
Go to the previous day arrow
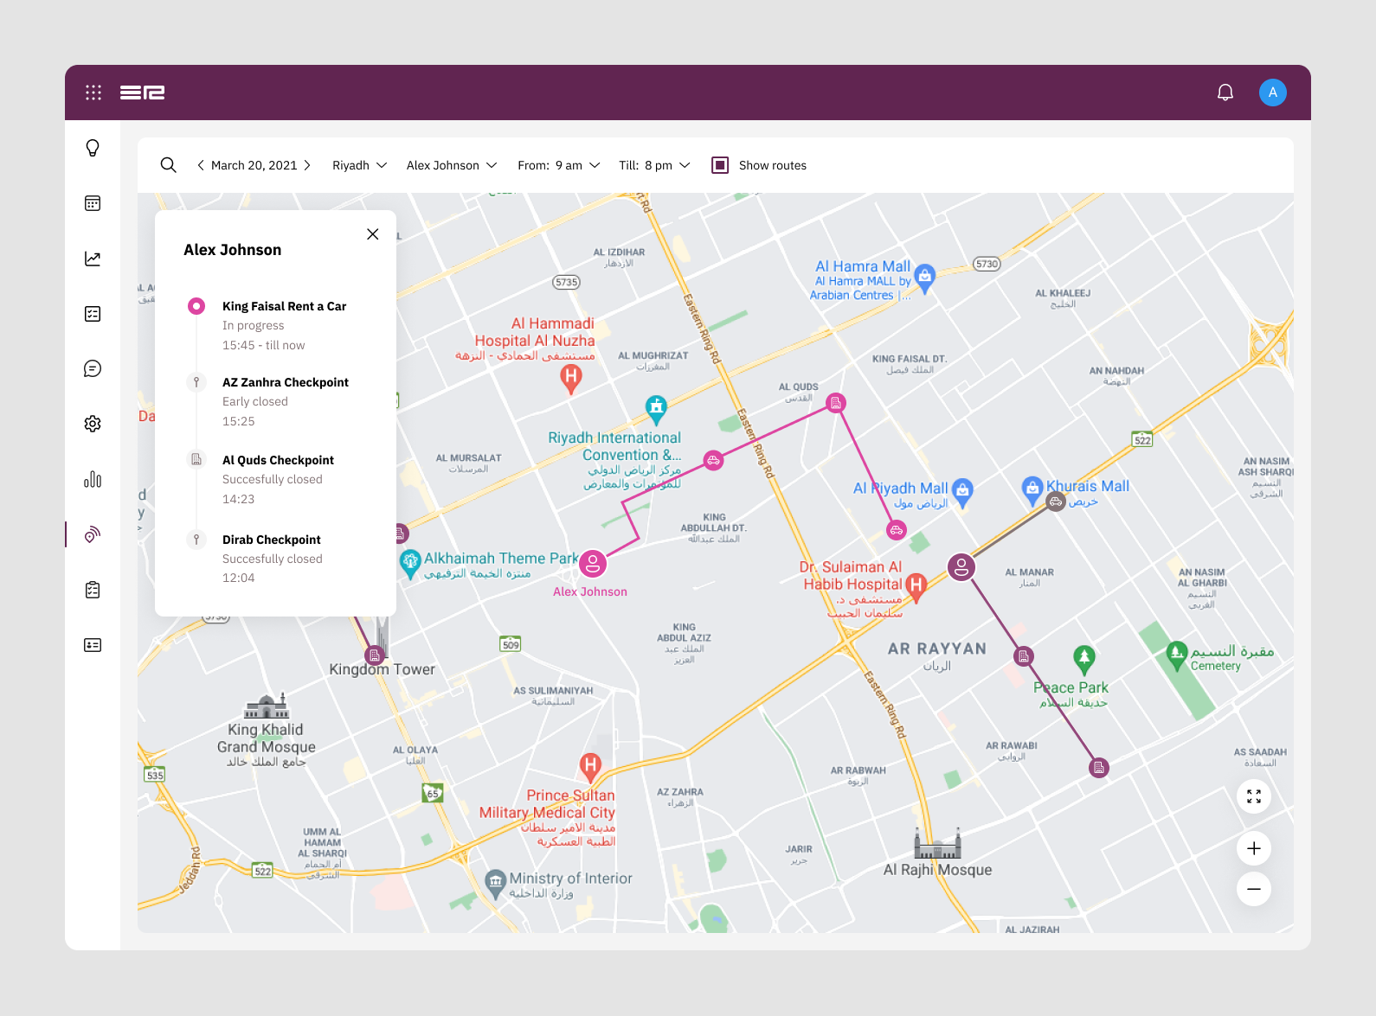tap(201, 165)
